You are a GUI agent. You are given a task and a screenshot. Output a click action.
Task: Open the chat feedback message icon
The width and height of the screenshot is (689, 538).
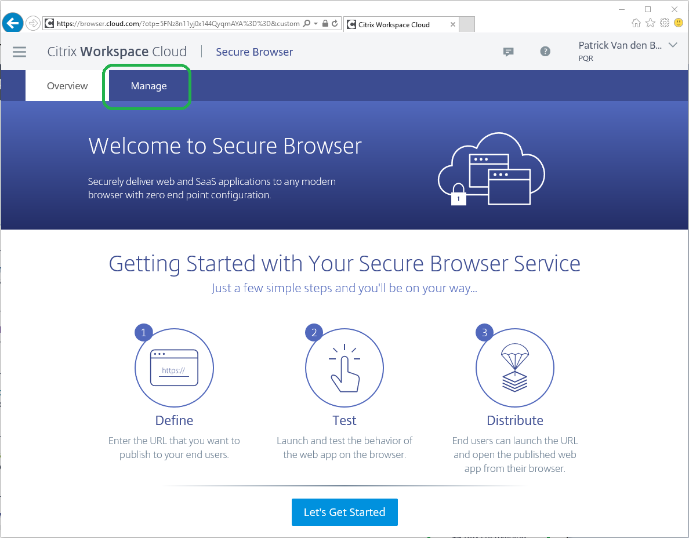509,52
